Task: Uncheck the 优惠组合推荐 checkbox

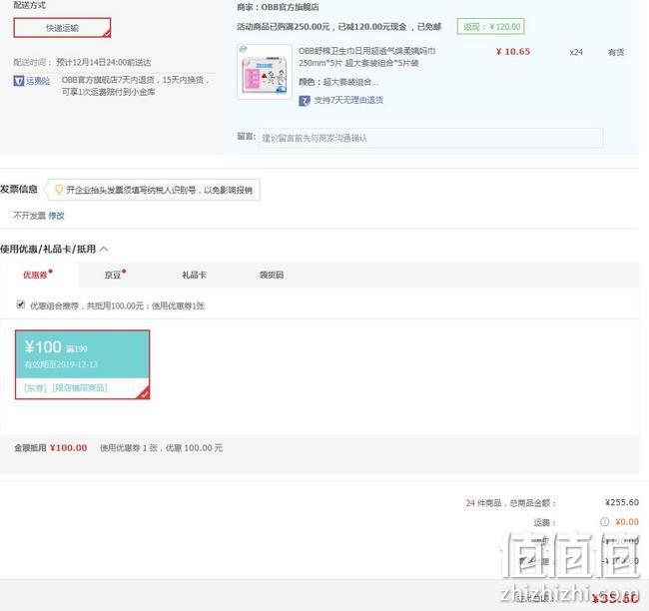Action: point(21,305)
